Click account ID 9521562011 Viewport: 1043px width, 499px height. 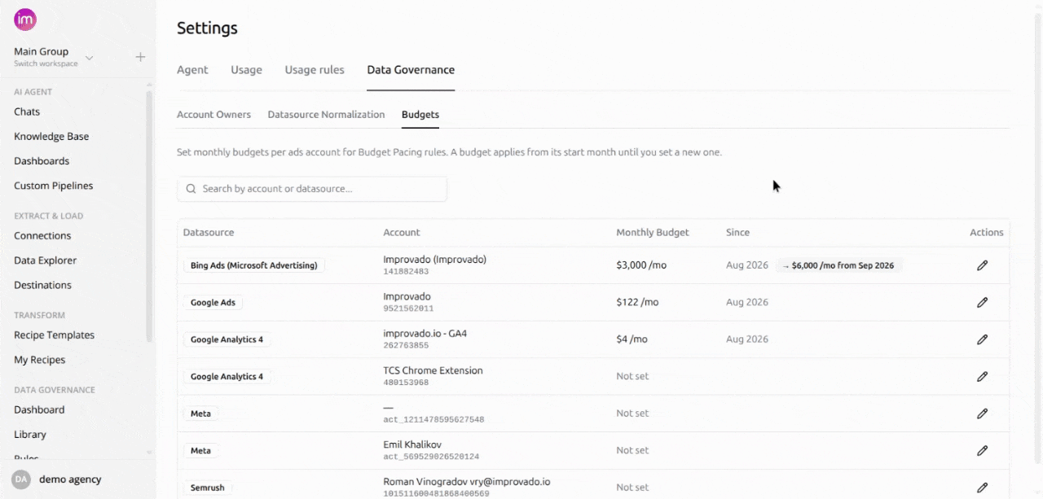(x=408, y=309)
